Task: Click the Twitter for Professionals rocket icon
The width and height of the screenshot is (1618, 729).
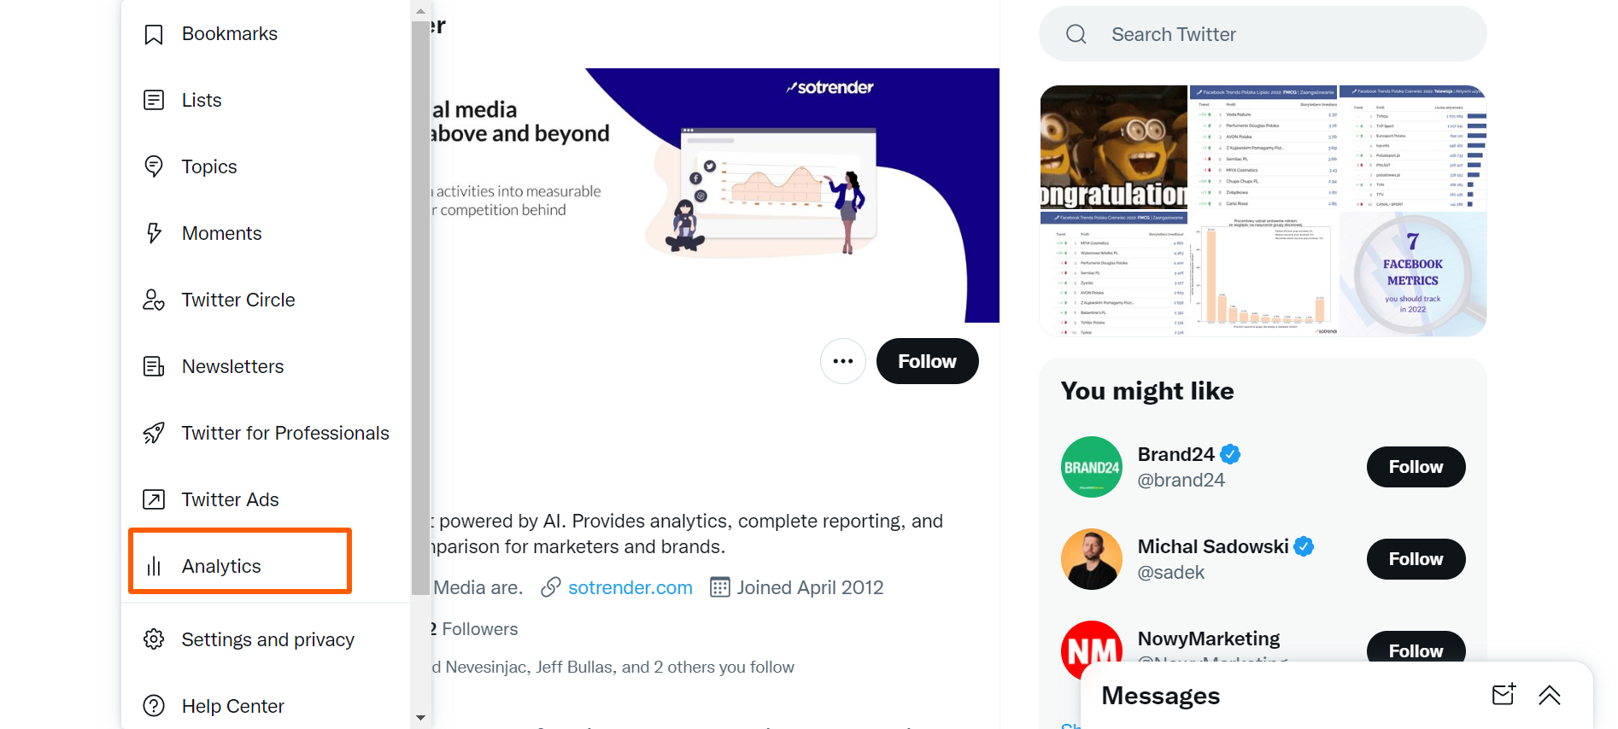Action: 154,434
